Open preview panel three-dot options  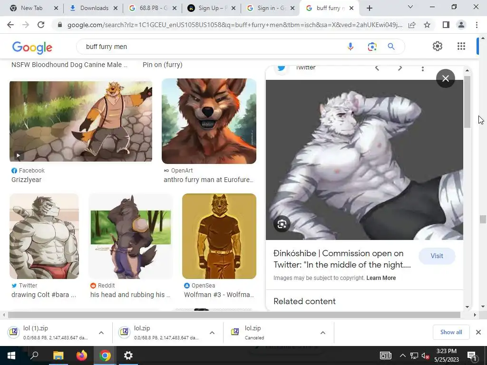click(423, 68)
